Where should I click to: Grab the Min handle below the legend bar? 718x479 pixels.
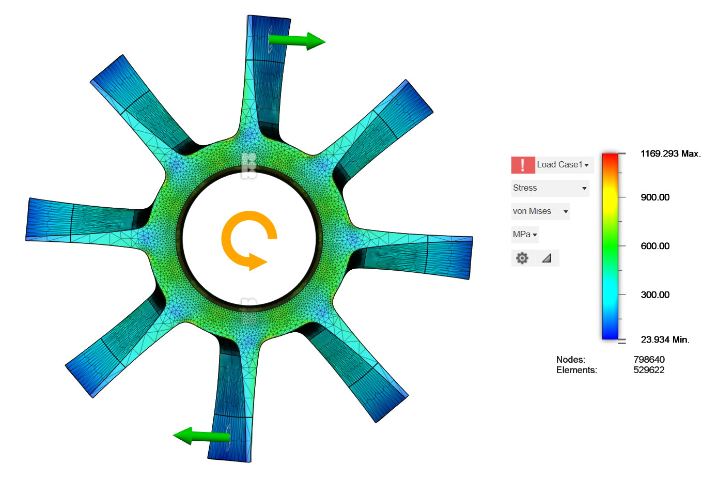coord(621,342)
